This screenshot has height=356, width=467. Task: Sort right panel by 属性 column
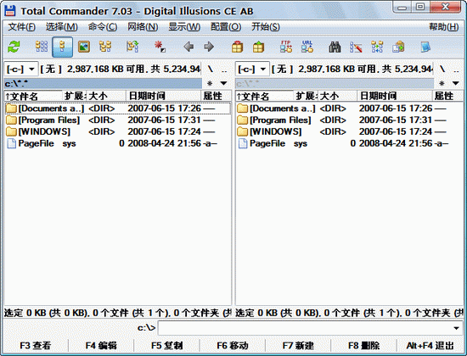point(447,96)
